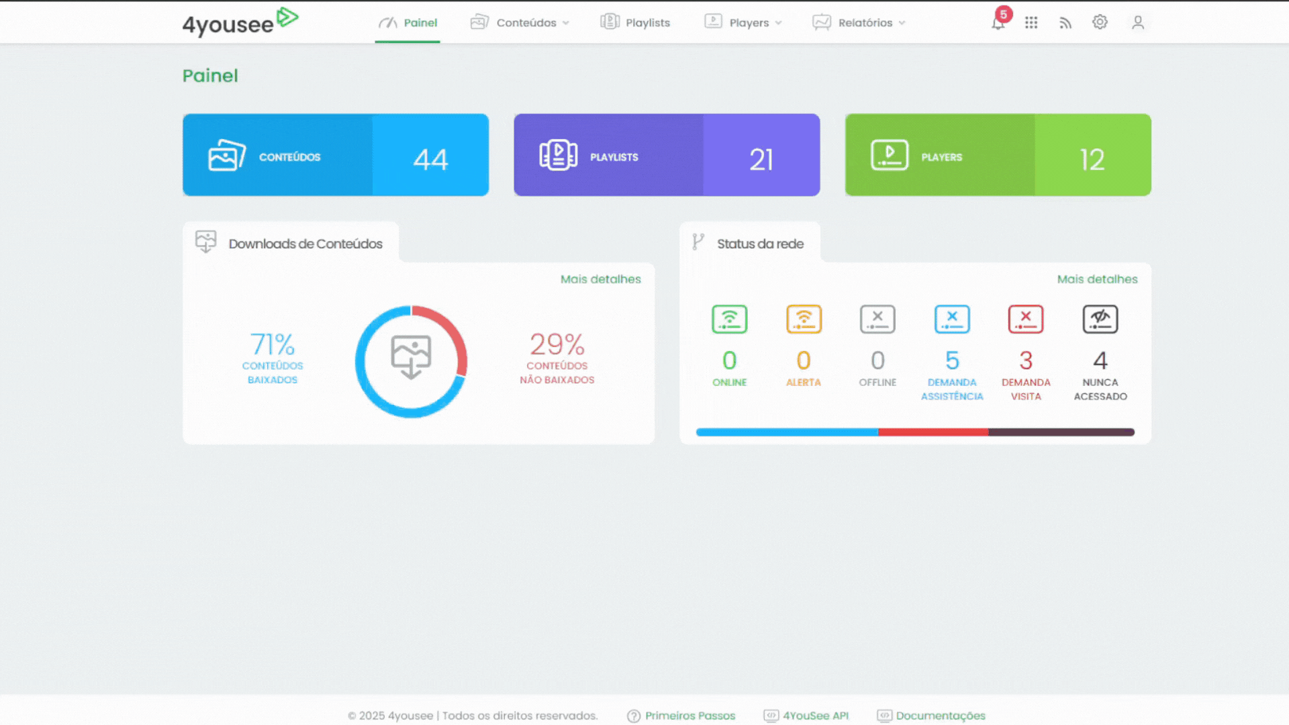This screenshot has width=1289, height=725.
Task: Click the Playlists nav icon
Action: pyautogui.click(x=610, y=22)
